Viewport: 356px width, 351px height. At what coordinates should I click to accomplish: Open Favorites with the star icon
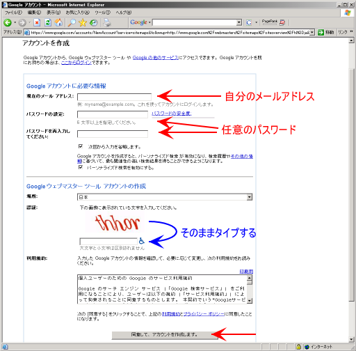point(83,22)
